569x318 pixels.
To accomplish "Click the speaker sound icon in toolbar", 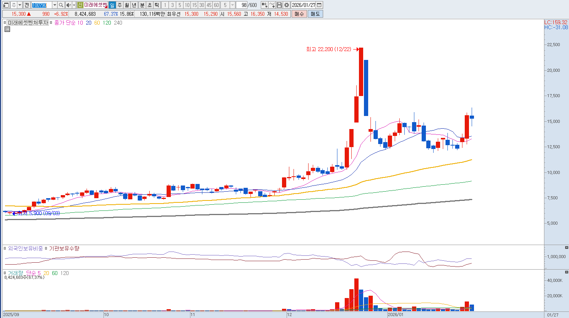I will [x=68, y=5].
